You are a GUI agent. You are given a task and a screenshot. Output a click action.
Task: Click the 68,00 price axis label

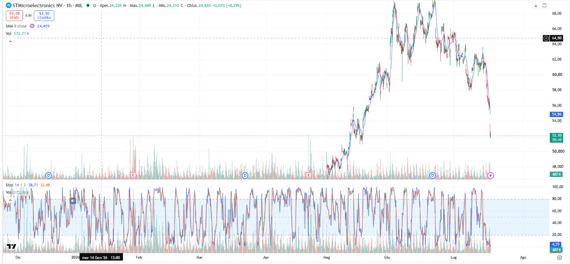point(557,13)
